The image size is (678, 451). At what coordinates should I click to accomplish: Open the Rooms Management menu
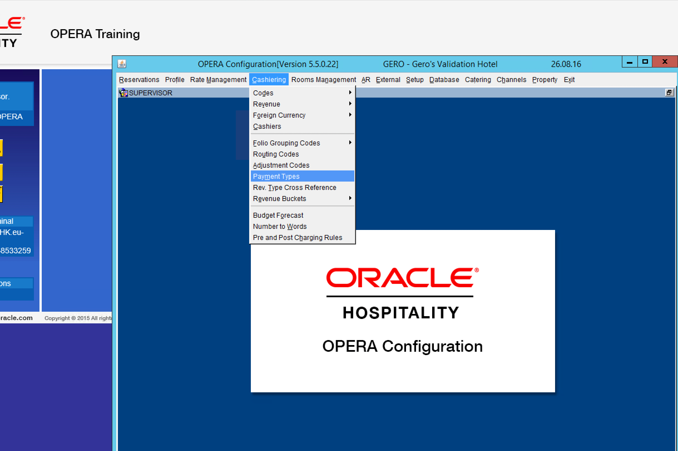click(323, 80)
